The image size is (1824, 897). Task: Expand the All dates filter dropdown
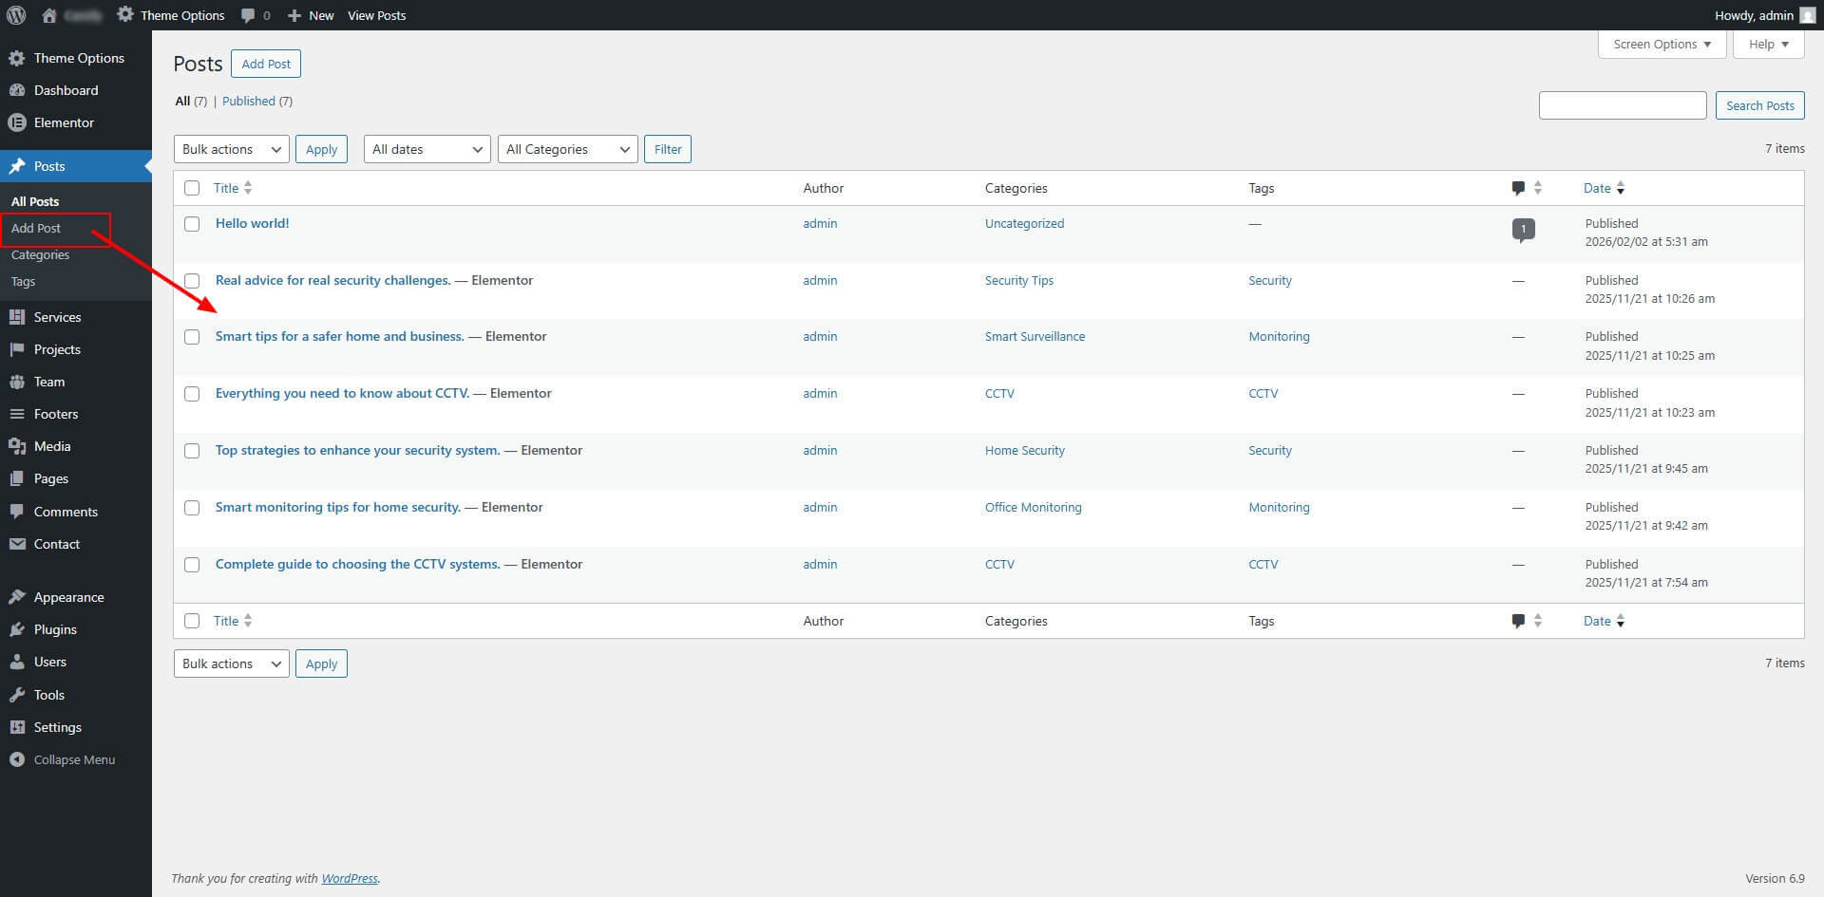pyautogui.click(x=427, y=149)
